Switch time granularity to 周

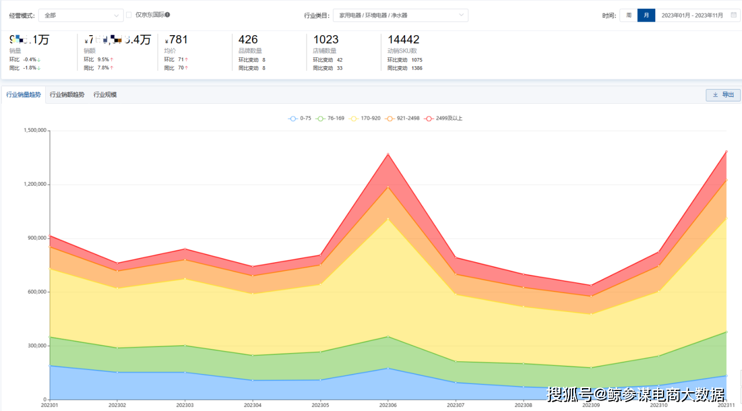[629, 15]
